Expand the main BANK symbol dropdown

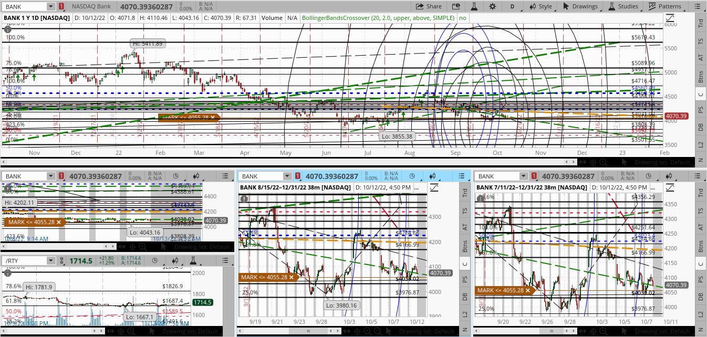pyautogui.click(x=50, y=6)
